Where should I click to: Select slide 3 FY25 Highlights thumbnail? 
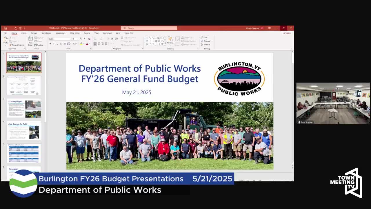24,108
